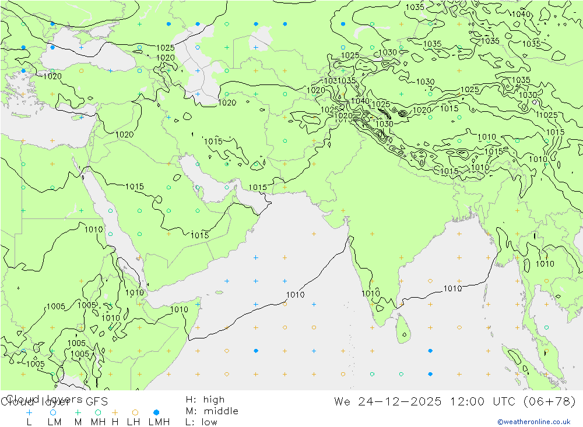Click the orange open circle LH legend symbol
Screen dimensions: 583x427
(x=135, y=412)
